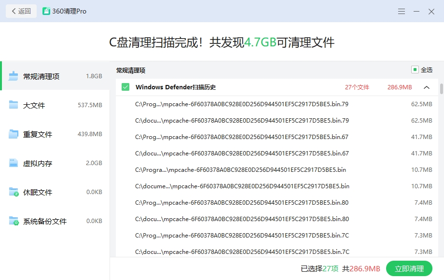The height and width of the screenshot is (280, 444).
Task: Click the 系统备份文件 folder icon
Action: (x=14, y=221)
